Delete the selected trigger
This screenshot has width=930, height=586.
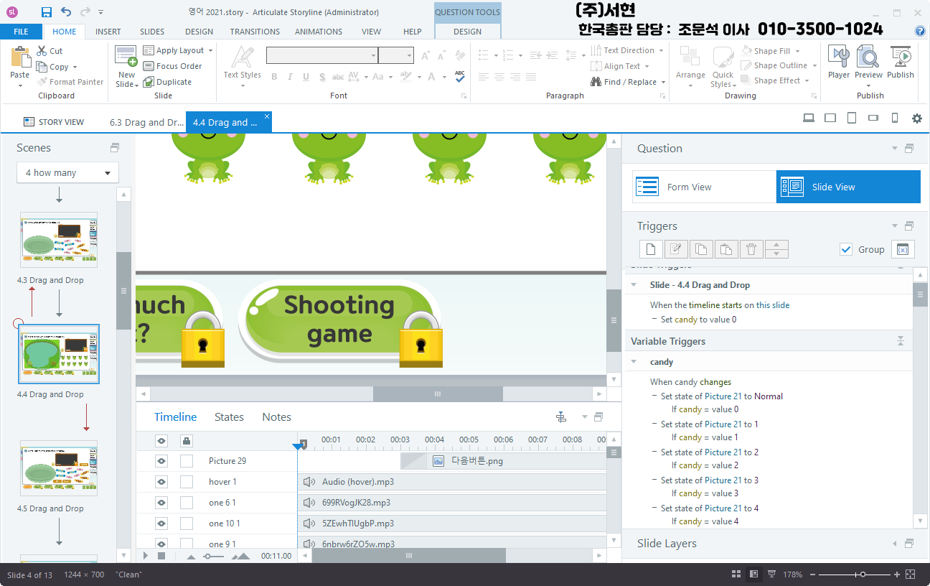pyautogui.click(x=751, y=249)
